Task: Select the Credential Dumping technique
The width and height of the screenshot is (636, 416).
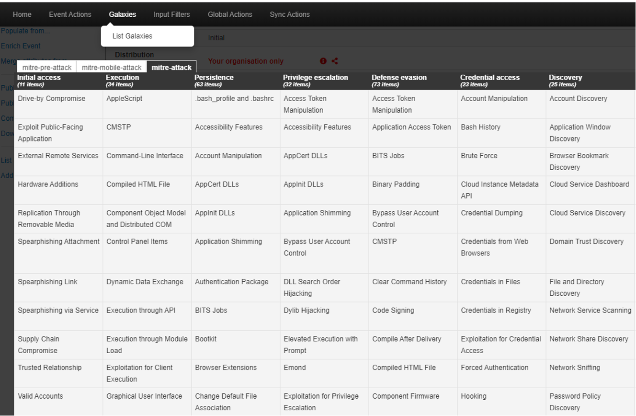Action: pyautogui.click(x=501, y=219)
